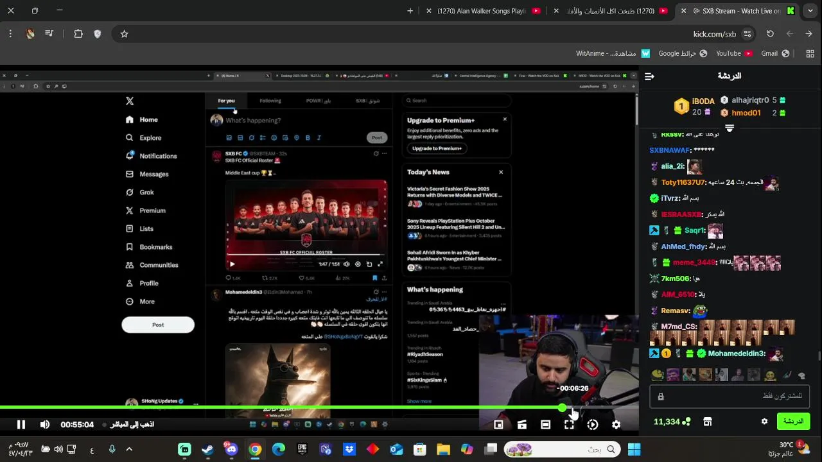This screenshot has width=822, height=462.
Task: Open the Chrome three-dot menu
Action: point(10,34)
